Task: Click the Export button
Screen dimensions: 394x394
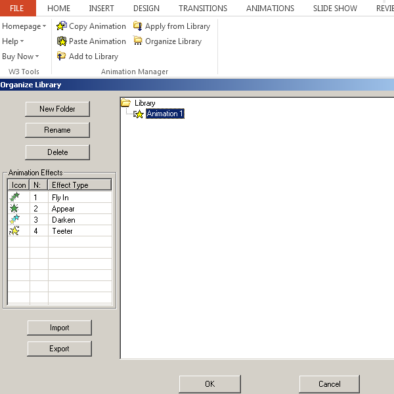Action: coord(60,349)
